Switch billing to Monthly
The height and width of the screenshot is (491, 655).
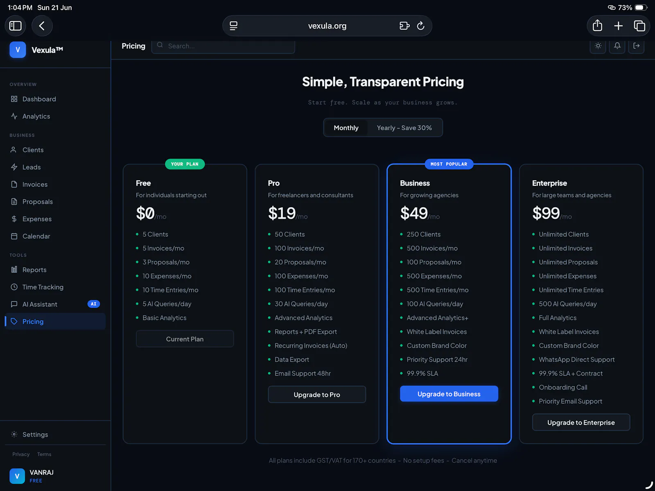346,128
